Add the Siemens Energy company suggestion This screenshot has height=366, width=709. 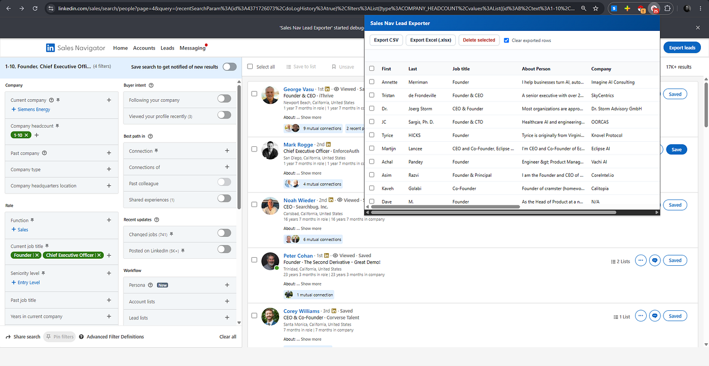tap(30, 109)
